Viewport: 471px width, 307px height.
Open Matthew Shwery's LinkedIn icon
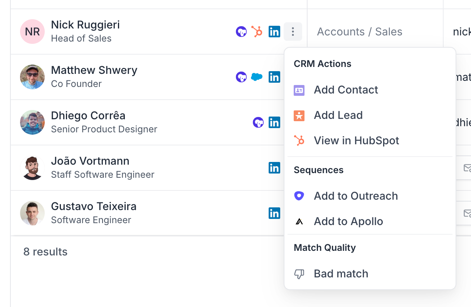pyautogui.click(x=274, y=77)
